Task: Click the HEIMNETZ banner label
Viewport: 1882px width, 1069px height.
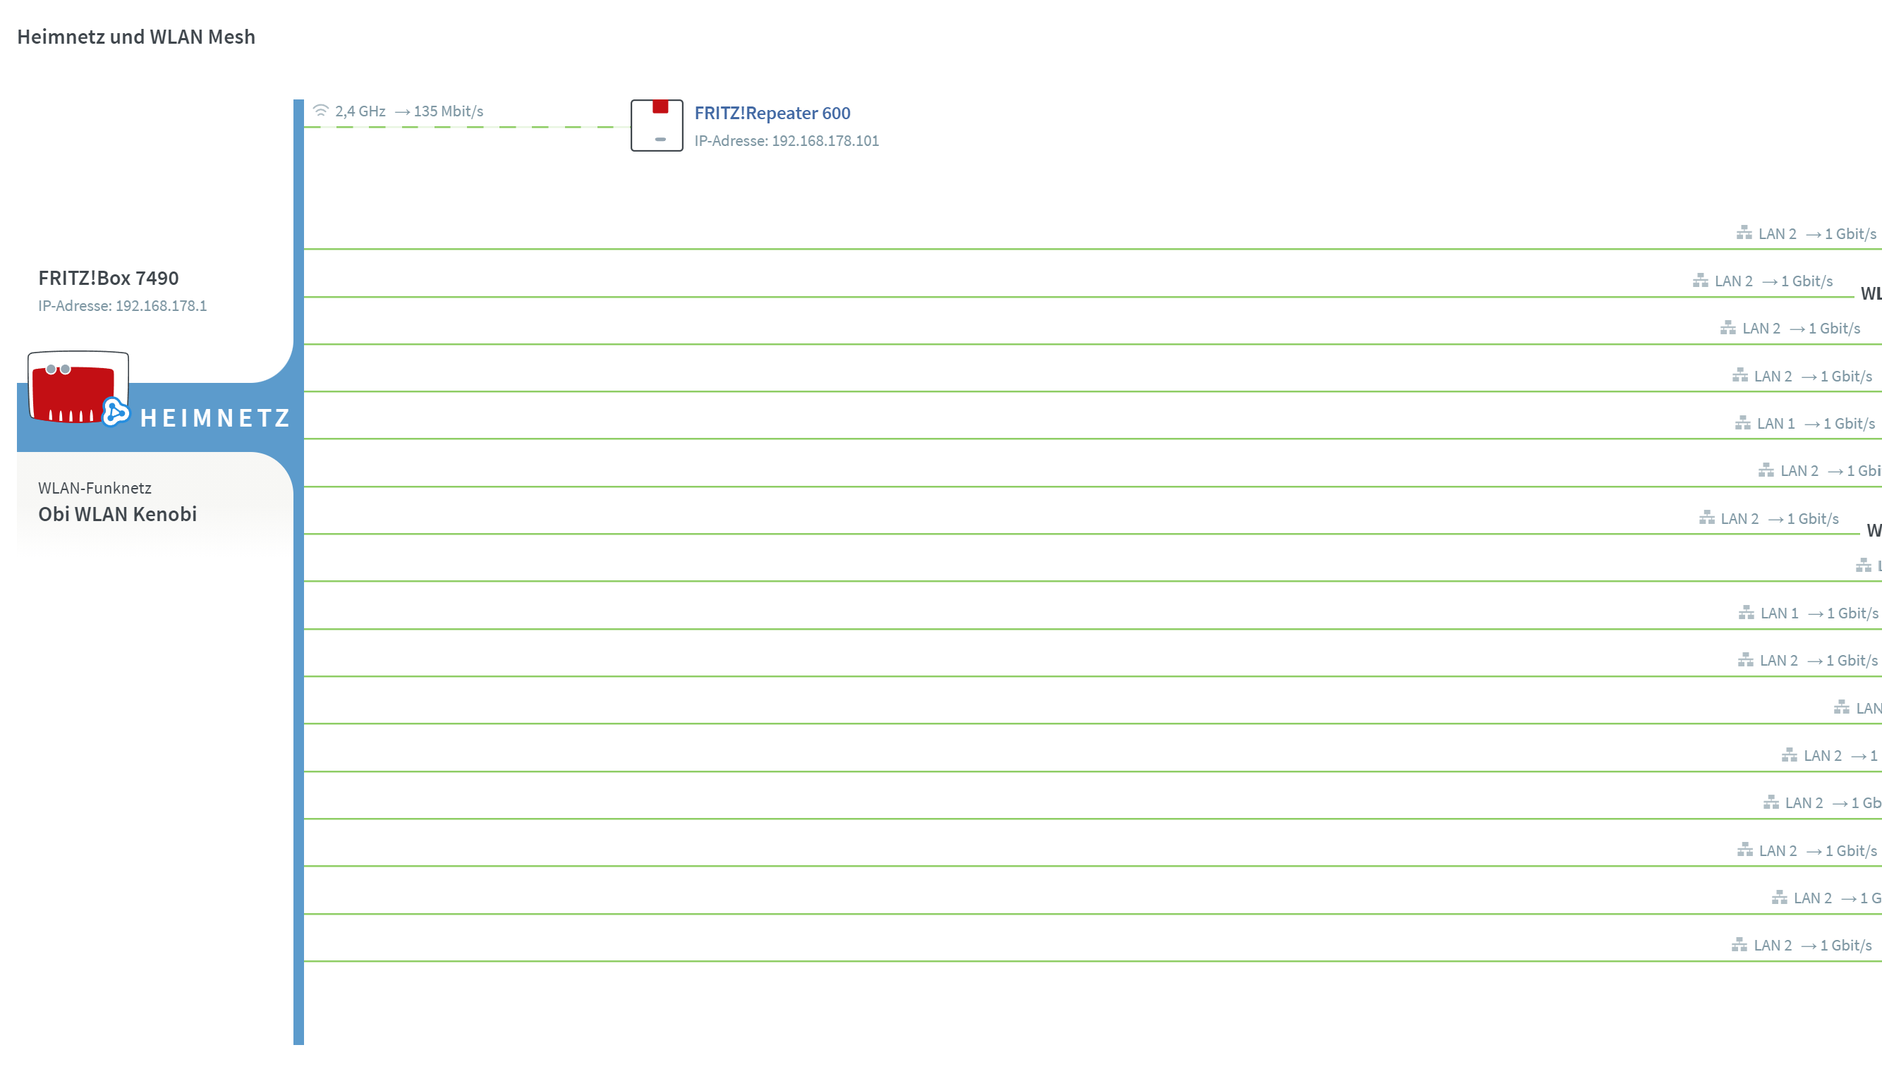Action: (x=215, y=417)
